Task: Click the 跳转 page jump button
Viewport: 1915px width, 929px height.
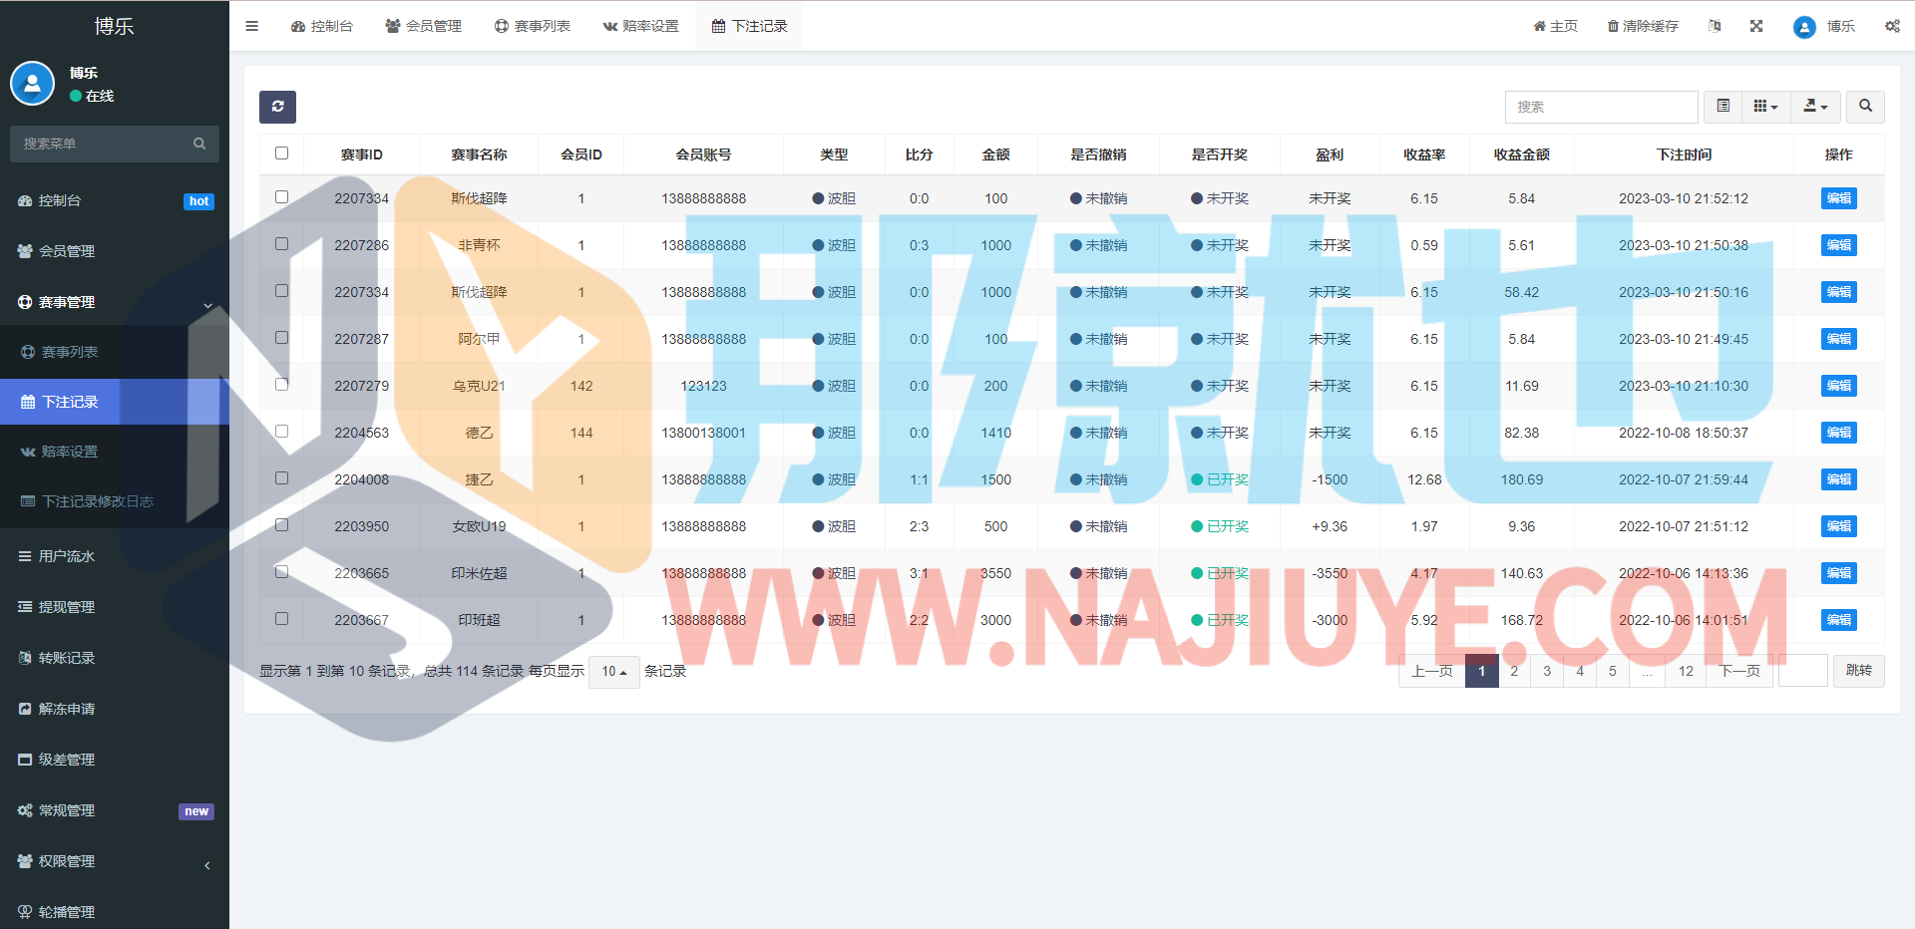Action: [x=1858, y=671]
